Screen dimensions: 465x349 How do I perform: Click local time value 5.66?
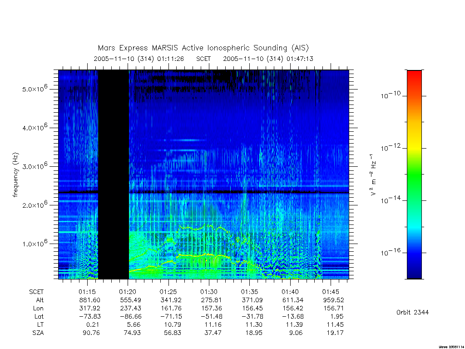pos(134,324)
